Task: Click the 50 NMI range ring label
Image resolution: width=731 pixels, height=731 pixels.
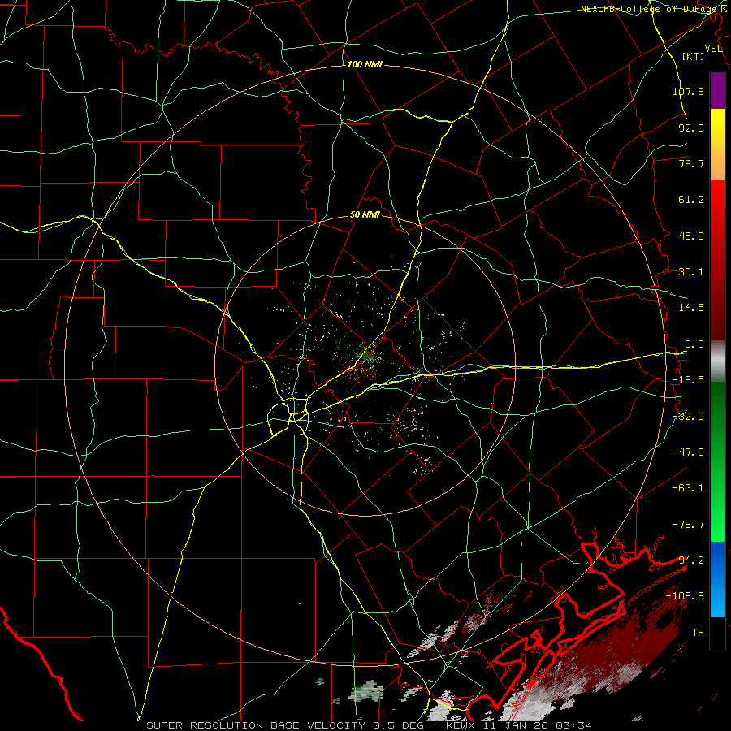Action: click(365, 215)
